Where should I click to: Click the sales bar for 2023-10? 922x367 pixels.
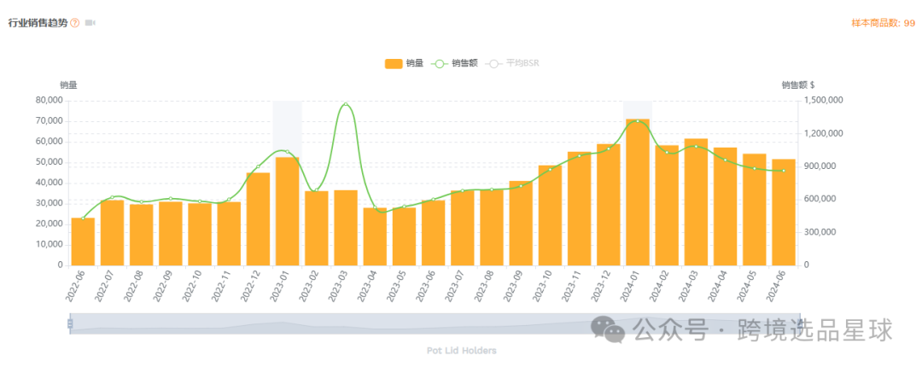(550, 215)
